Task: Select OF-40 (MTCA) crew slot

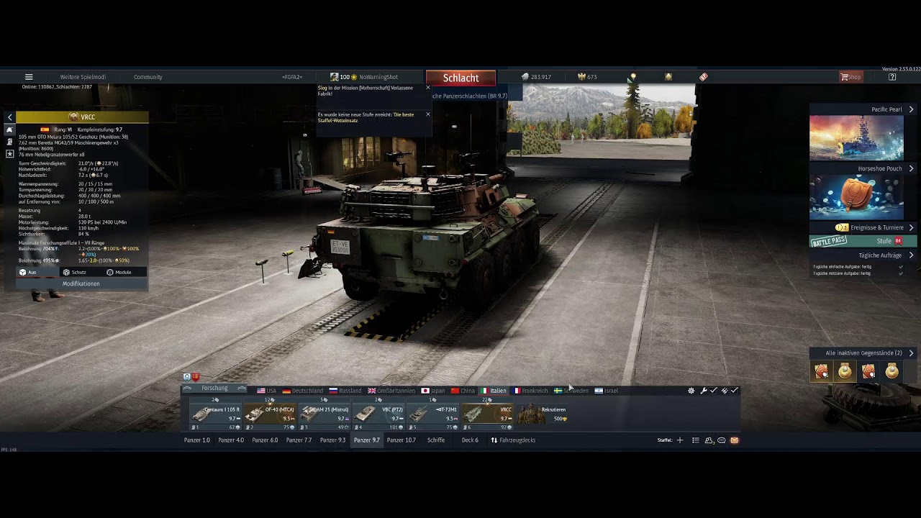Action: pos(271,414)
